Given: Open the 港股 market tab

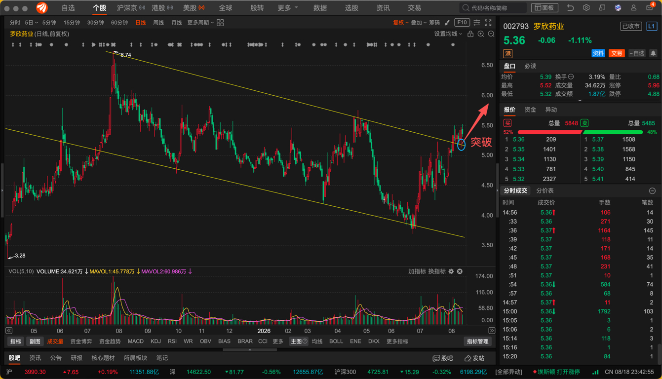Looking at the screenshot, I should point(162,8).
